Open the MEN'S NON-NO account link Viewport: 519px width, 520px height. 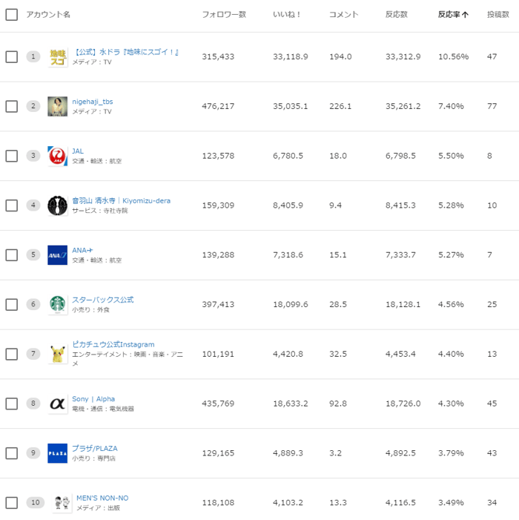102,498
